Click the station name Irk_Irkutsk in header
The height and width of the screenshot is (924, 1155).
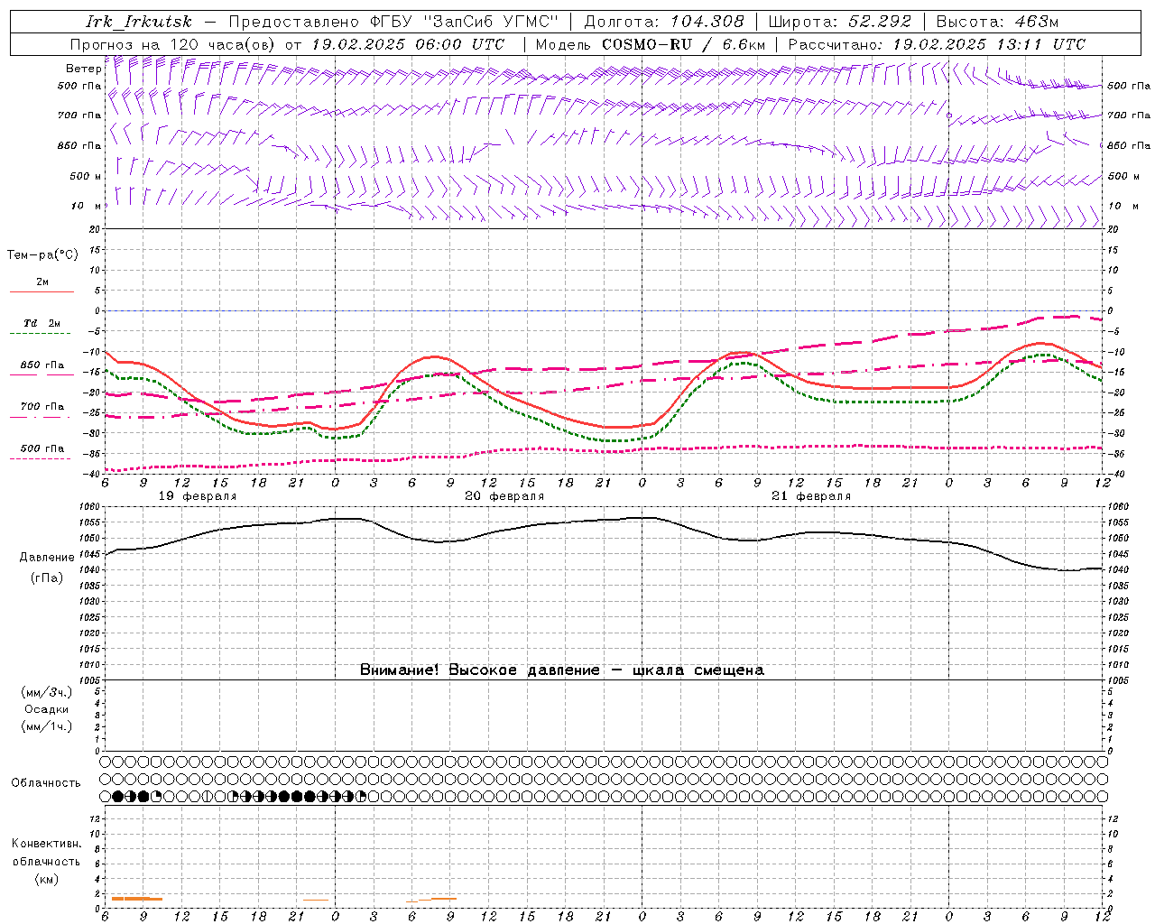tap(139, 22)
